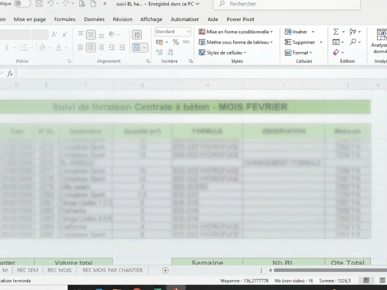Viewport: 387px width, 290px height.
Task: Apply thousands separator 000 style
Action: (x=186, y=42)
